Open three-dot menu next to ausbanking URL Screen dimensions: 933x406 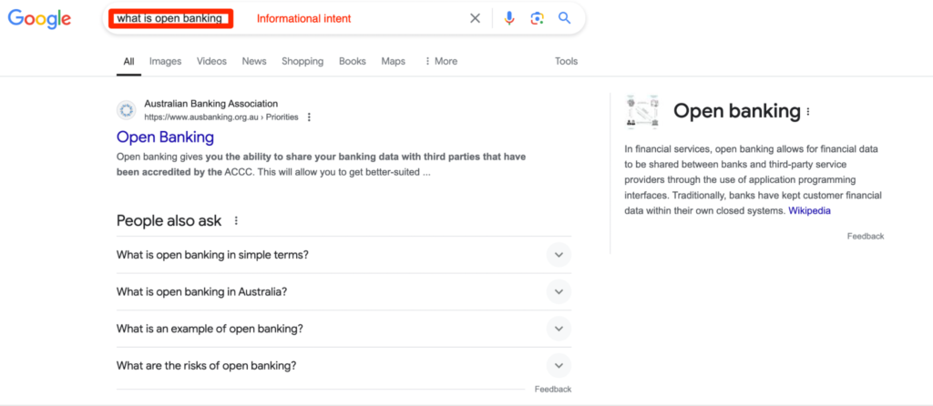pyautogui.click(x=309, y=117)
